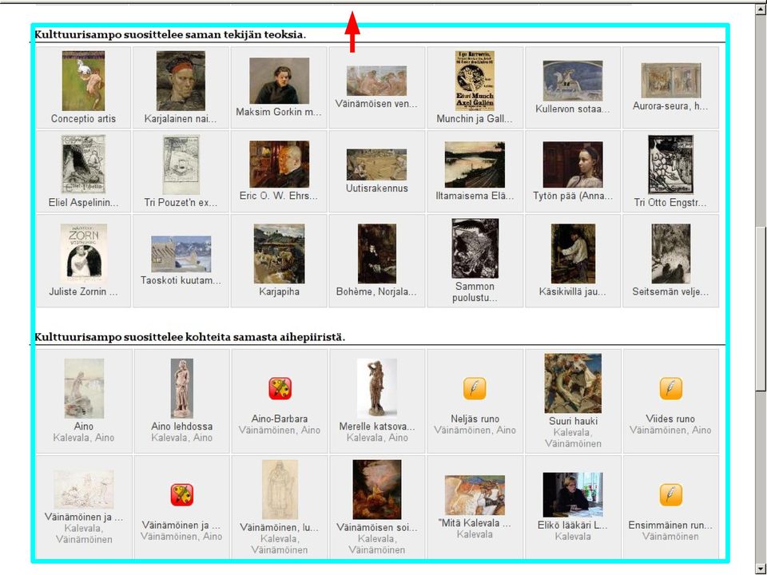The image size is (767, 575).
Task: Click the vertical scrollbar thumb
Action: click(760, 308)
